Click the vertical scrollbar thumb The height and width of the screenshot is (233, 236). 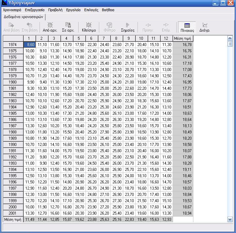pos(230,44)
